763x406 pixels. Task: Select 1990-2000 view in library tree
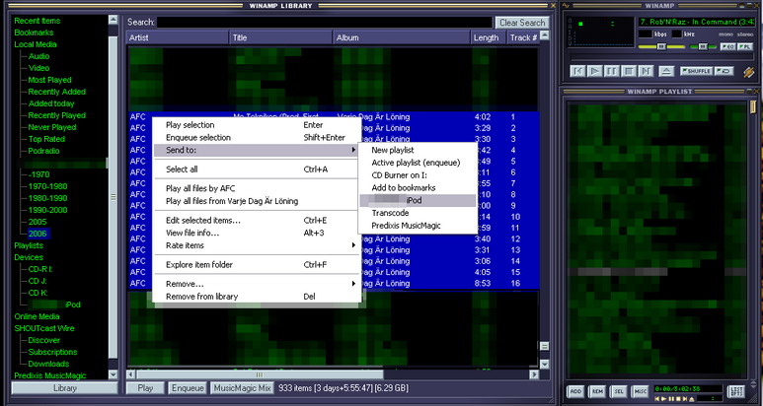click(47, 210)
